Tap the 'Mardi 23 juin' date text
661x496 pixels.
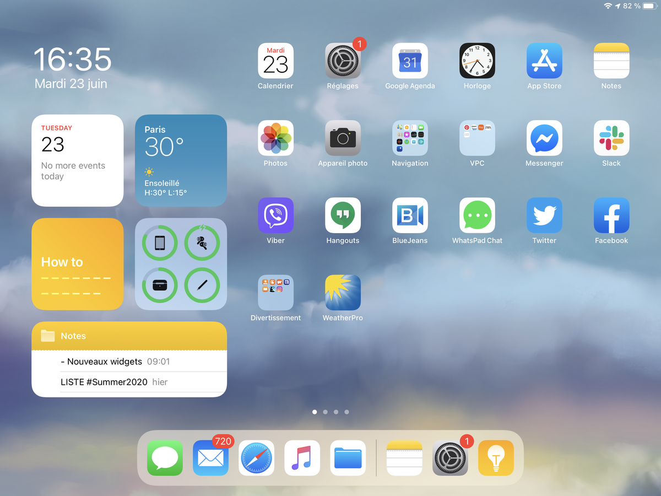(71, 84)
